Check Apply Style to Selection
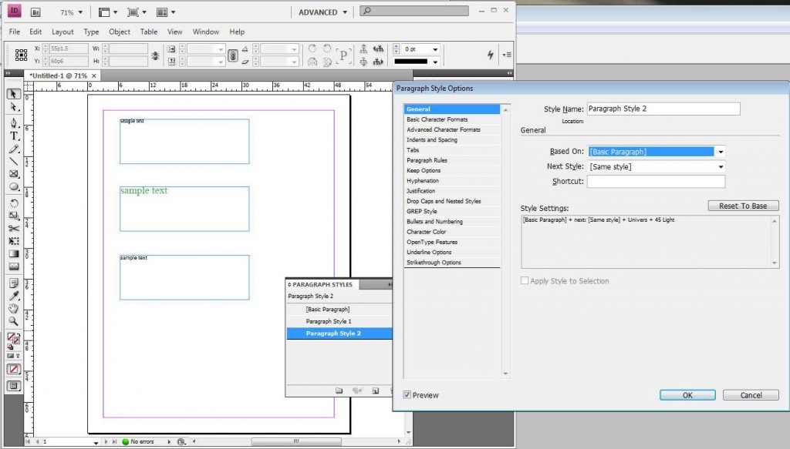Image resolution: width=790 pixels, height=449 pixels. (x=525, y=280)
